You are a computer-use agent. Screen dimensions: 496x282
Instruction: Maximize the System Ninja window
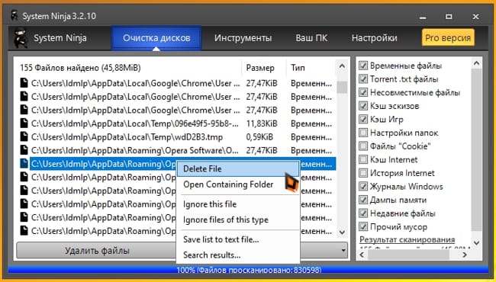[x=449, y=17]
